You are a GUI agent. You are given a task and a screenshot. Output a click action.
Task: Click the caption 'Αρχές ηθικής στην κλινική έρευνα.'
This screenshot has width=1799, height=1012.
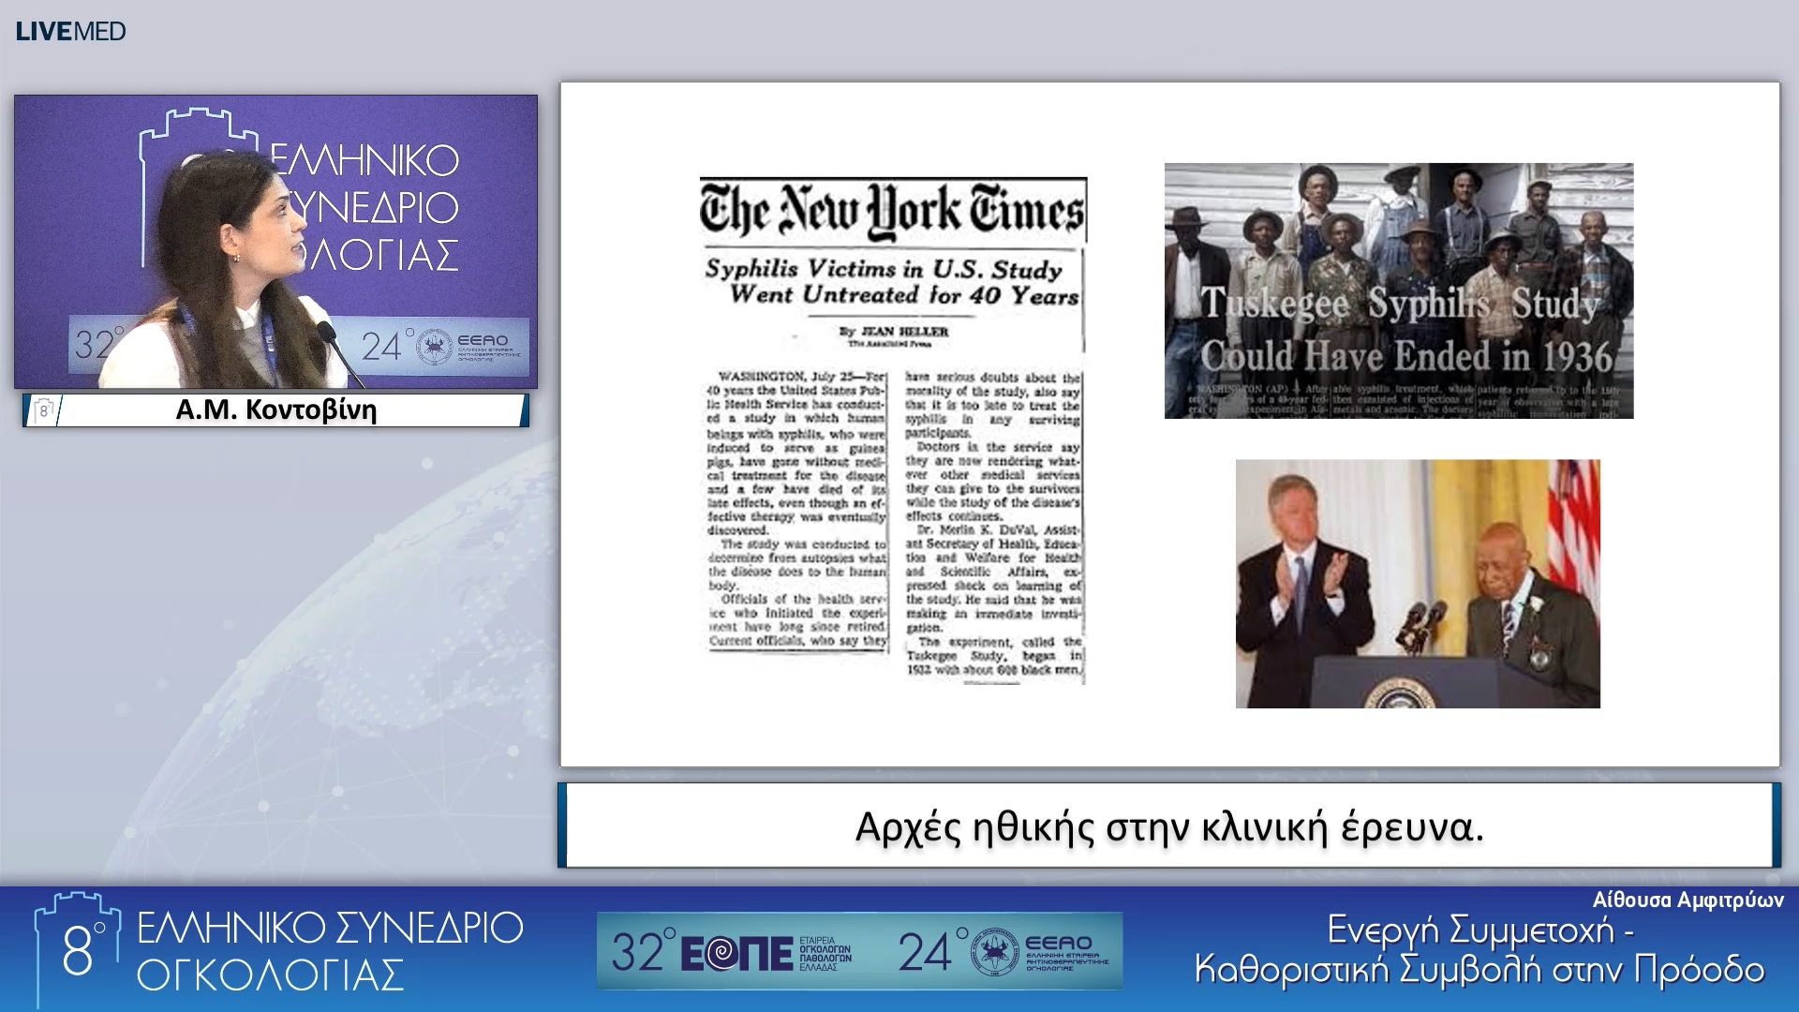coord(1169,826)
